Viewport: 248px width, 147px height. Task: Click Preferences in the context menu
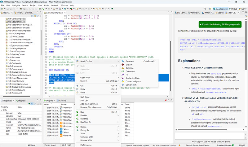point(86,145)
